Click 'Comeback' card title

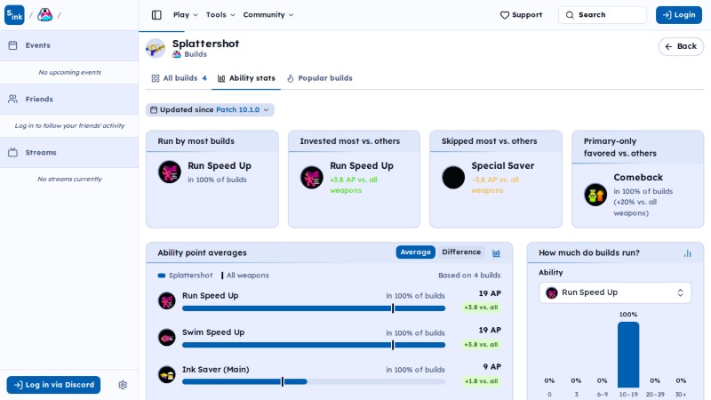point(638,177)
